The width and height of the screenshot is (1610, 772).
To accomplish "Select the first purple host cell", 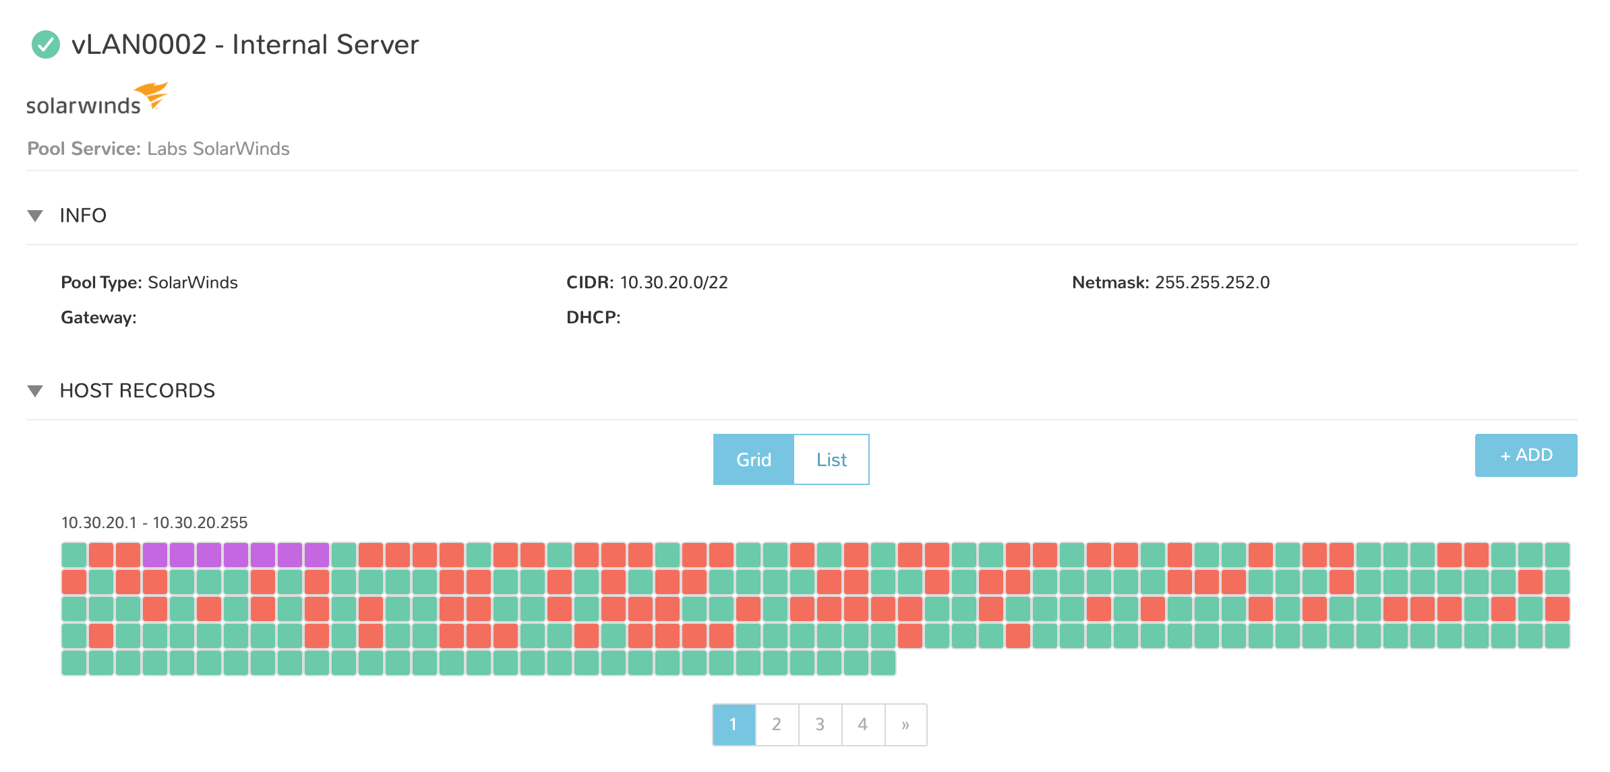I will pos(155,555).
